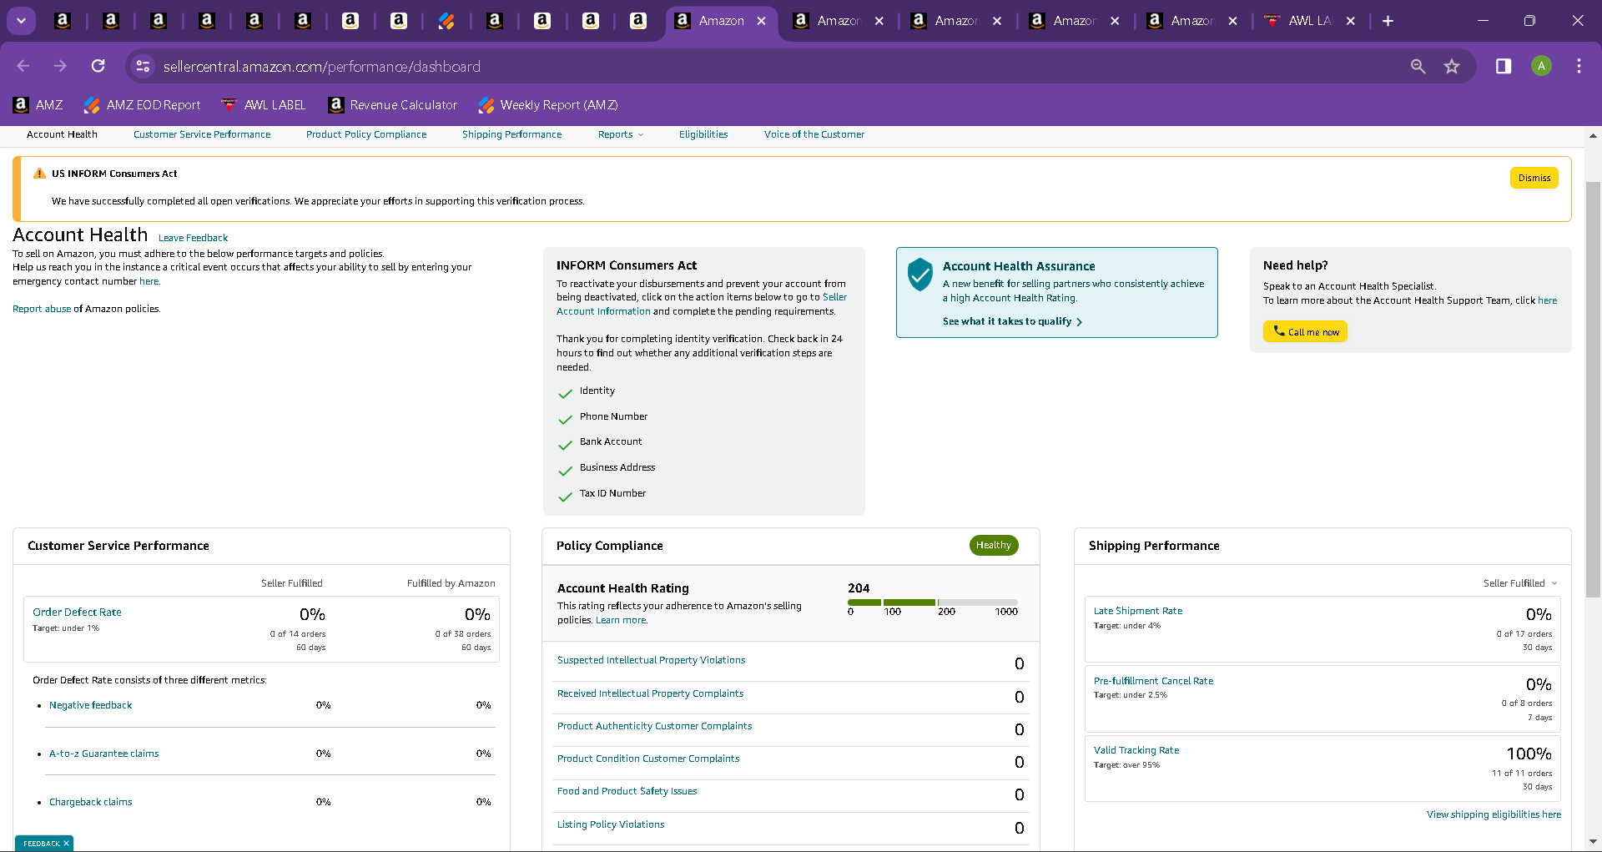Go back to the previous page
Screen dimensions: 1602x852
click(23, 66)
